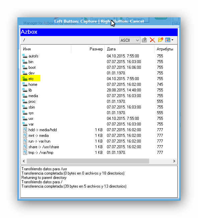Select the home folder icon
Image resolution: width=198 pixels, height=218 pixels.
25,84
